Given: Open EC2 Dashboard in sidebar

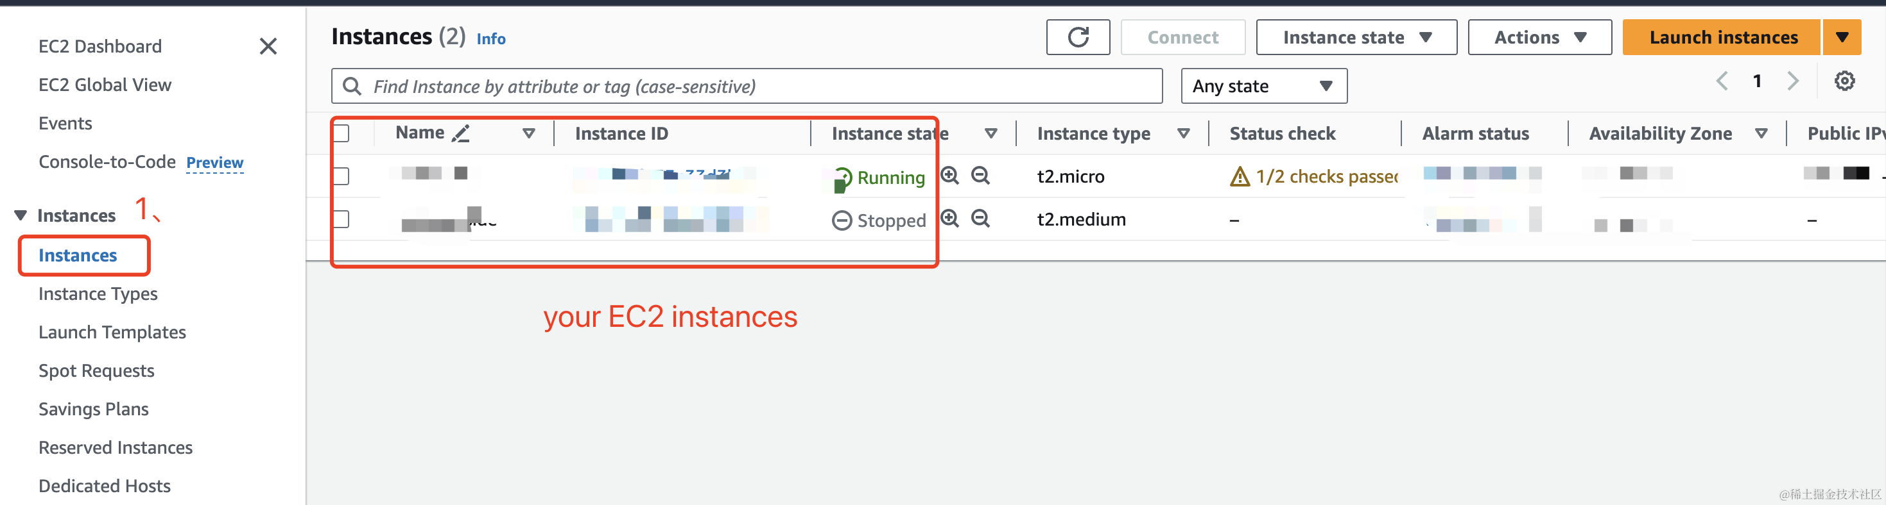Looking at the screenshot, I should coord(99,47).
